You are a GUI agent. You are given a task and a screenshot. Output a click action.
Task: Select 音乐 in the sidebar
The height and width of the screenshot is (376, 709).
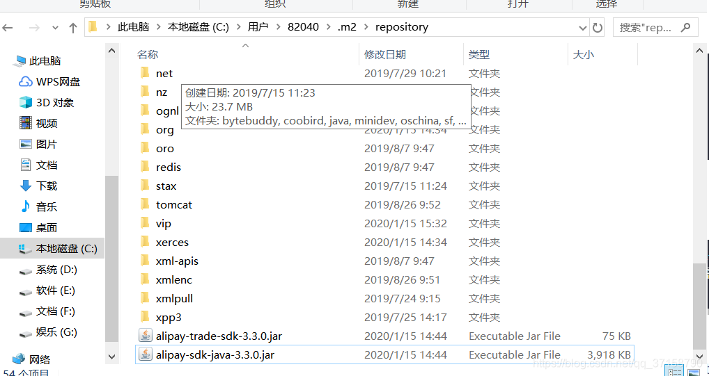[38, 206]
